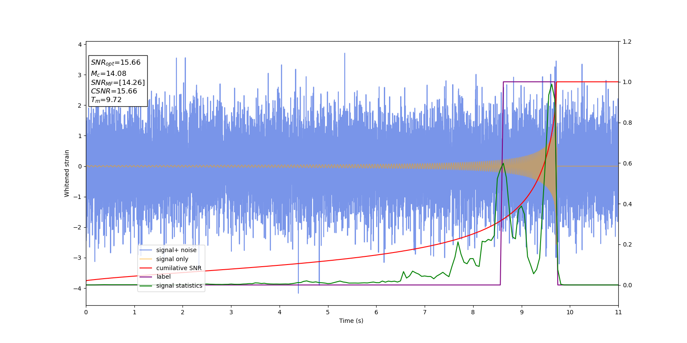Click the SNRopt=15.66 annotation text

pyautogui.click(x=116, y=63)
